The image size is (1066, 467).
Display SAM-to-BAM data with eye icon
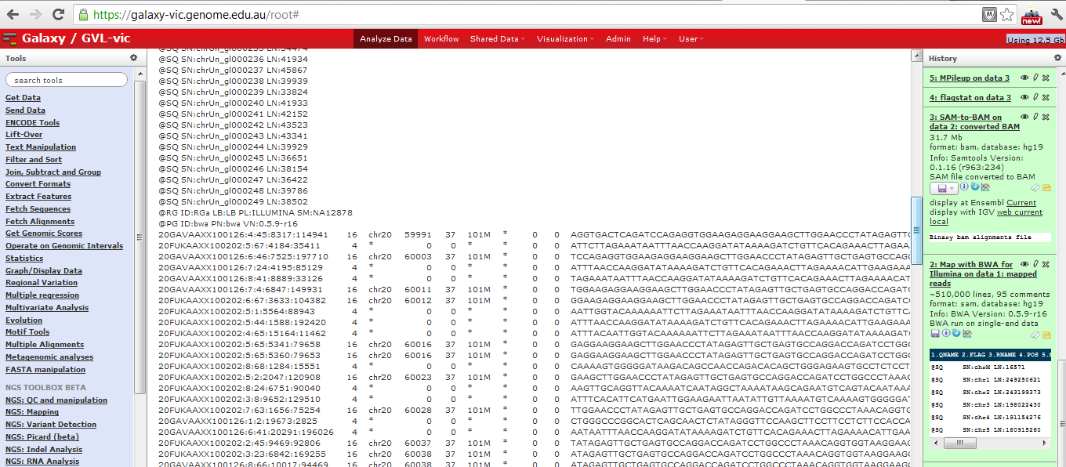pyautogui.click(x=1024, y=117)
